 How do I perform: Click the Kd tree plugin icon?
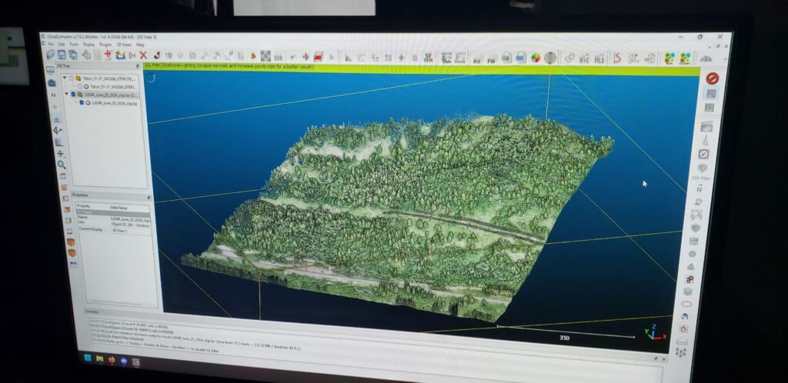pyautogui.click(x=477, y=58)
